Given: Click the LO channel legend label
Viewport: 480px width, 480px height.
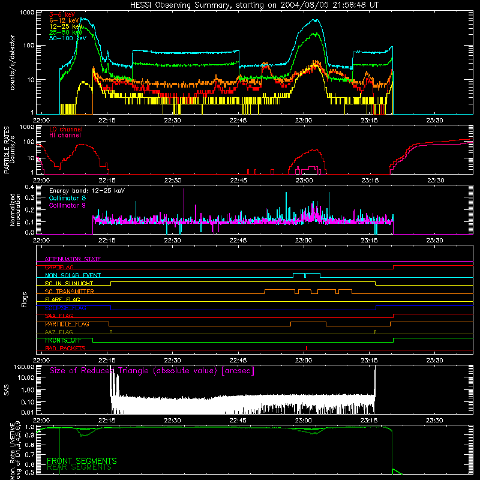Looking at the screenshot, I should click(x=66, y=129).
